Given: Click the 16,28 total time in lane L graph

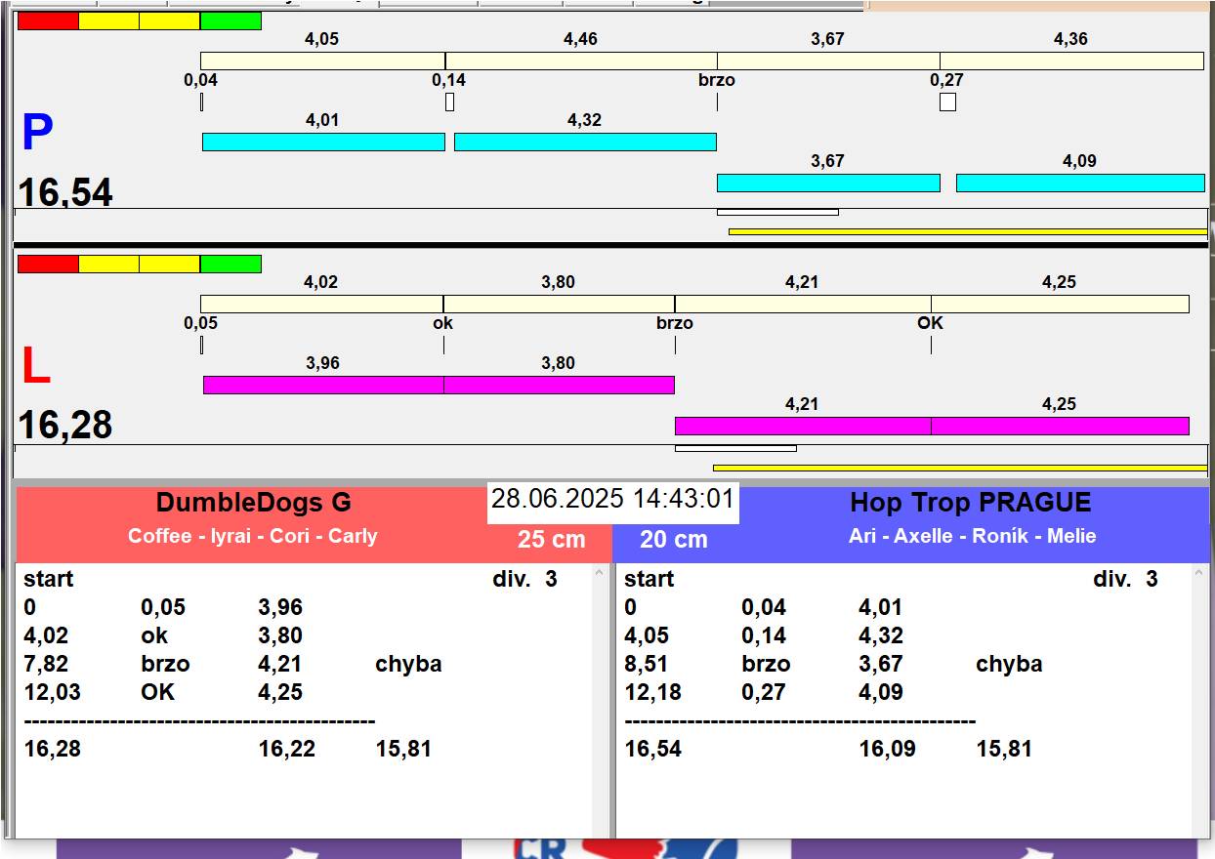Looking at the screenshot, I should pyautogui.click(x=65, y=426).
